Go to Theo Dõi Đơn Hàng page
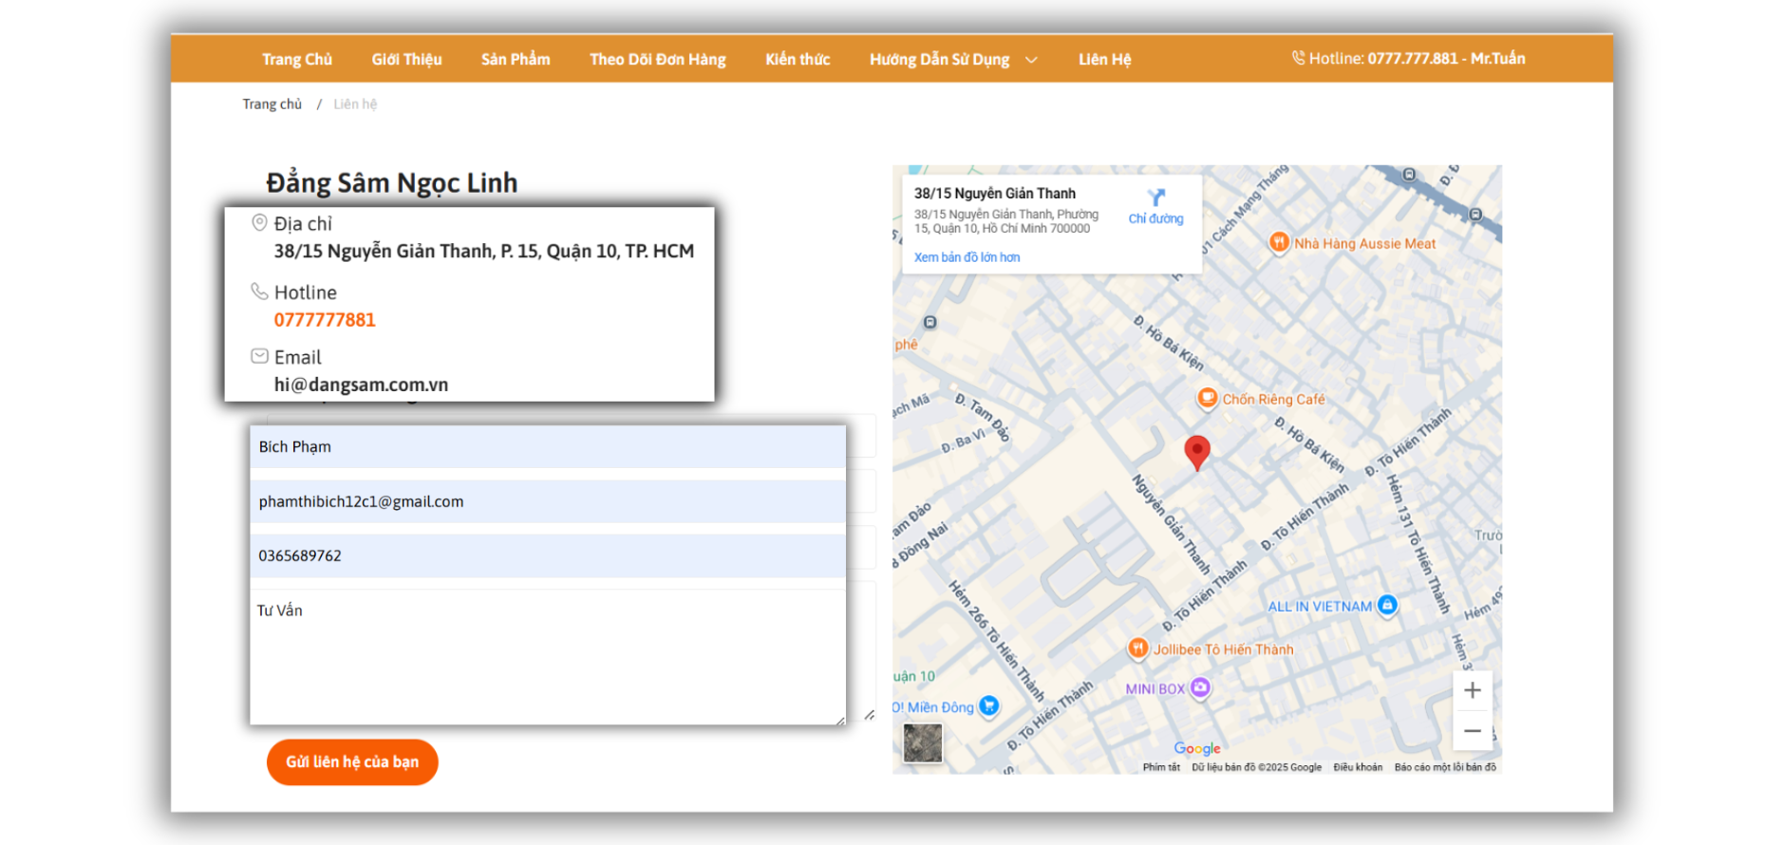This screenshot has width=1784, height=845. (657, 59)
